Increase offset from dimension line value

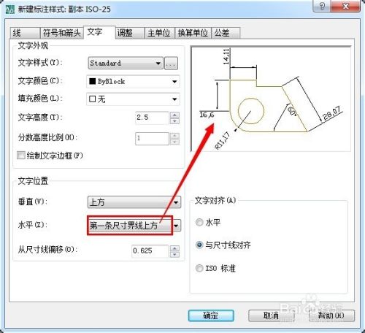(174, 248)
